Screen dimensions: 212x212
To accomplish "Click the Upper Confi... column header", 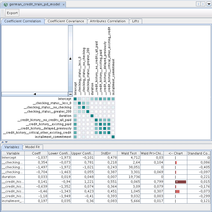I will click(83, 153).
